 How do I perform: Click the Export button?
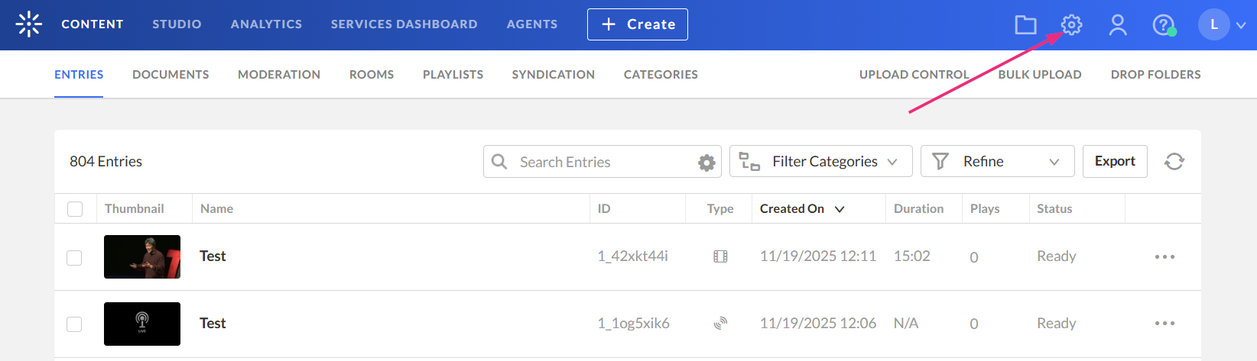[x=1114, y=162]
